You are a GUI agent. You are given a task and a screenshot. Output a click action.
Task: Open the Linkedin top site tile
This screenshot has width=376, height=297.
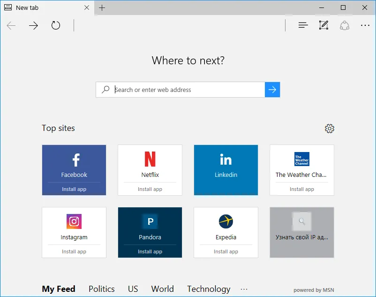click(x=226, y=170)
